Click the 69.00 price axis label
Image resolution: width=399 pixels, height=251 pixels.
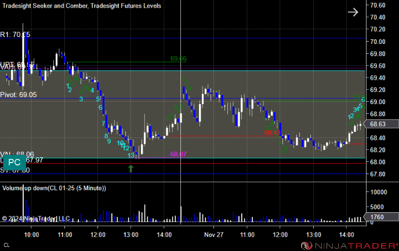[378, 102]
